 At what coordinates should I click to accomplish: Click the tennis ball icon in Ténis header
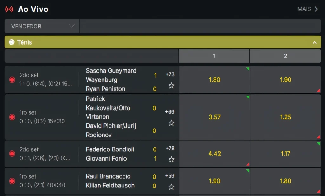tap(12, 42)
